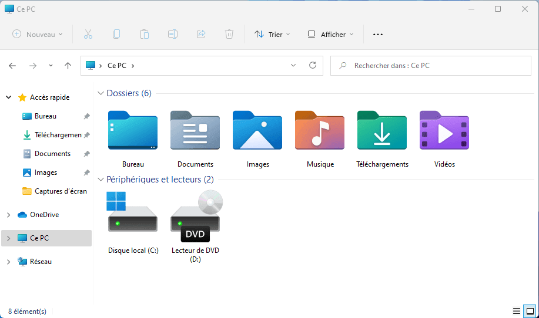539x318 pixels.
Task: Open the Afficher view menu
Action: tap(330, 34)
